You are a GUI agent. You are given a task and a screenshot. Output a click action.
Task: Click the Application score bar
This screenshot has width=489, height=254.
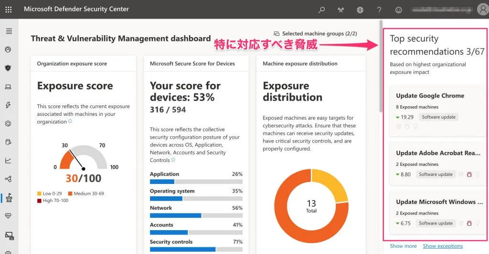[196, 182]
